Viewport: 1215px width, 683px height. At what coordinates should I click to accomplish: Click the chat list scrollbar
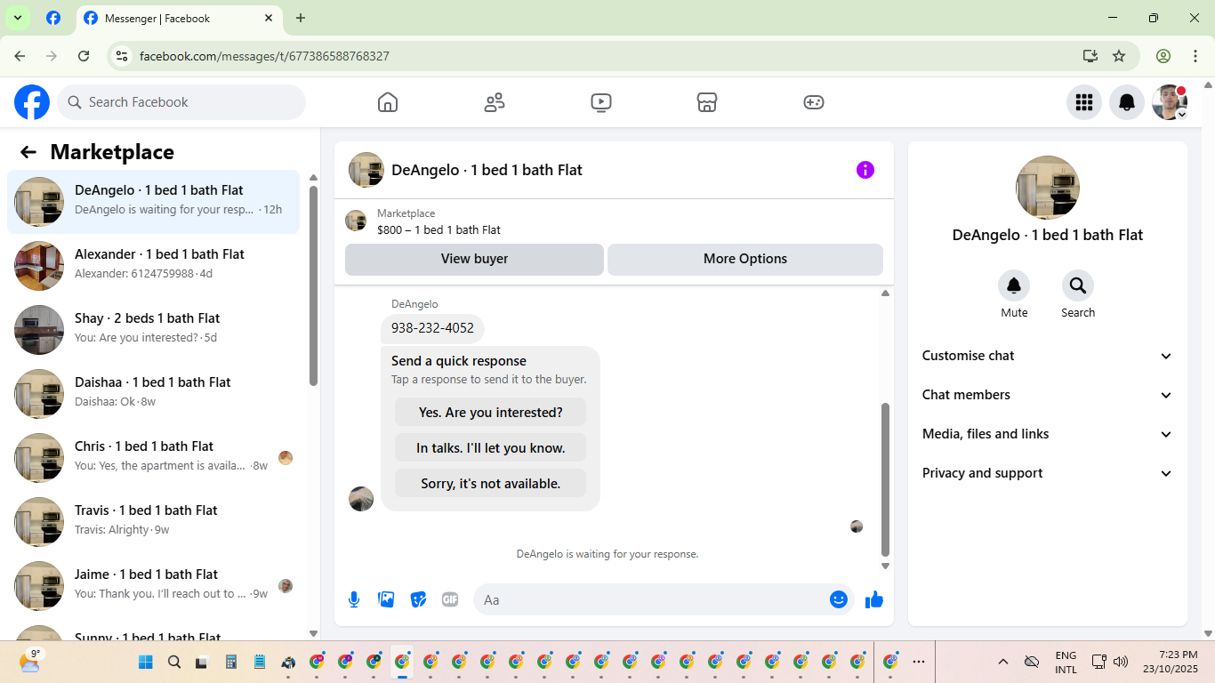pyautogui.click(x=313, y=285)
